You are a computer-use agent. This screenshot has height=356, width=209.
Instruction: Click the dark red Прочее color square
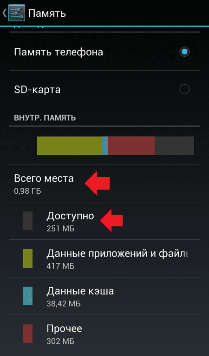tap(28, 334)
